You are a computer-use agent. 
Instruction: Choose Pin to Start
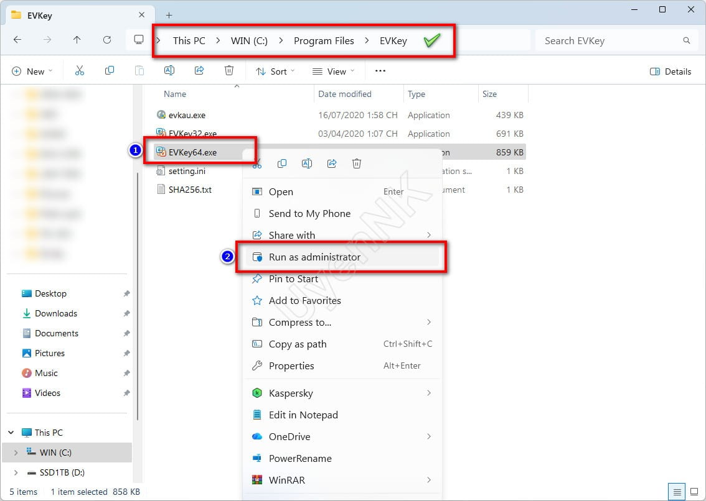(x=342, y=279)
